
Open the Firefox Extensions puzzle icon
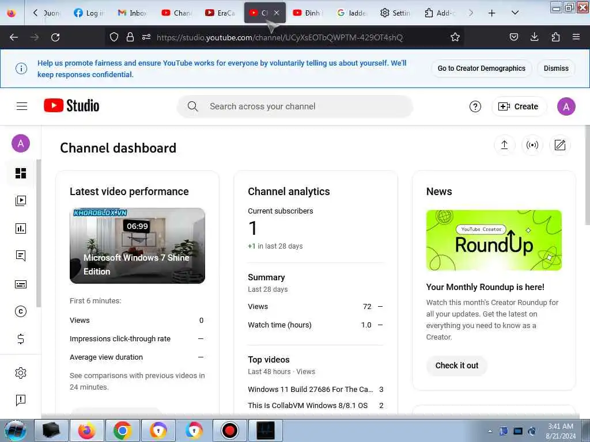pos(555,37)
